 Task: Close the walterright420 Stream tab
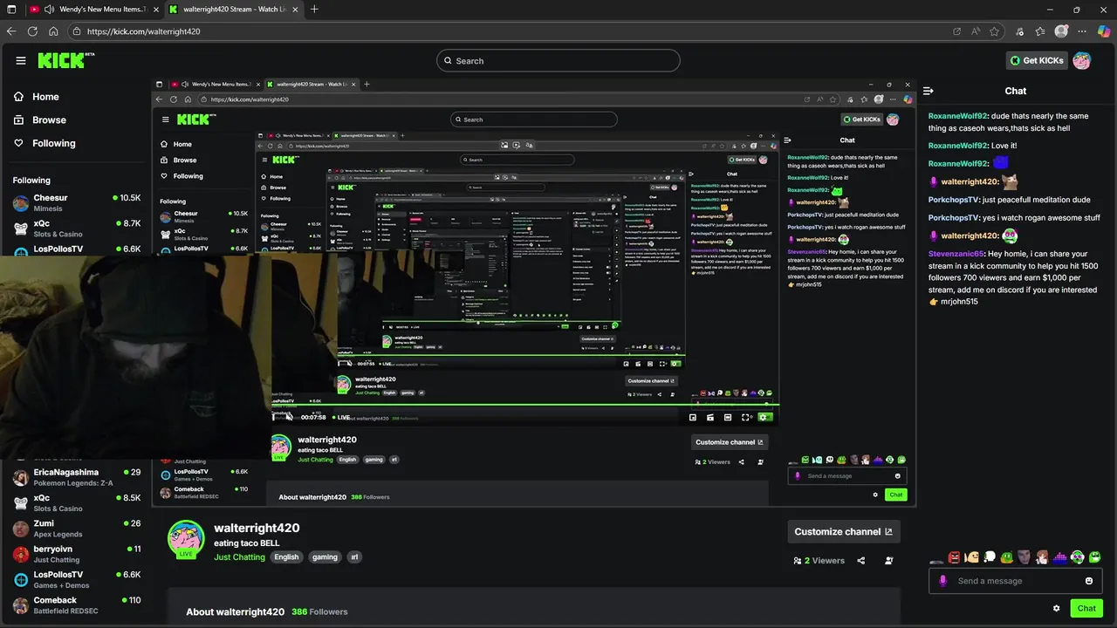(293, 10)
